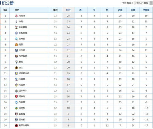
Task: Open the 西汉姆联 team name link
Action: [23, 56]
